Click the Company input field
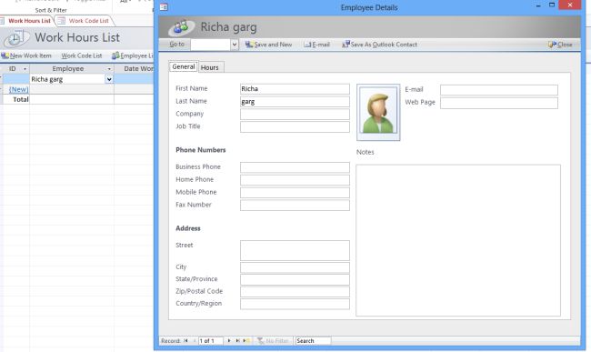Screen dimensions: 591x352 tap(295, 115)
